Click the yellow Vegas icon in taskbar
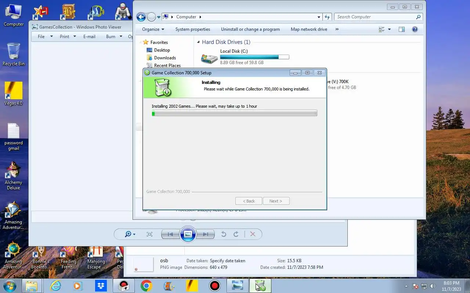 point(192,286)
